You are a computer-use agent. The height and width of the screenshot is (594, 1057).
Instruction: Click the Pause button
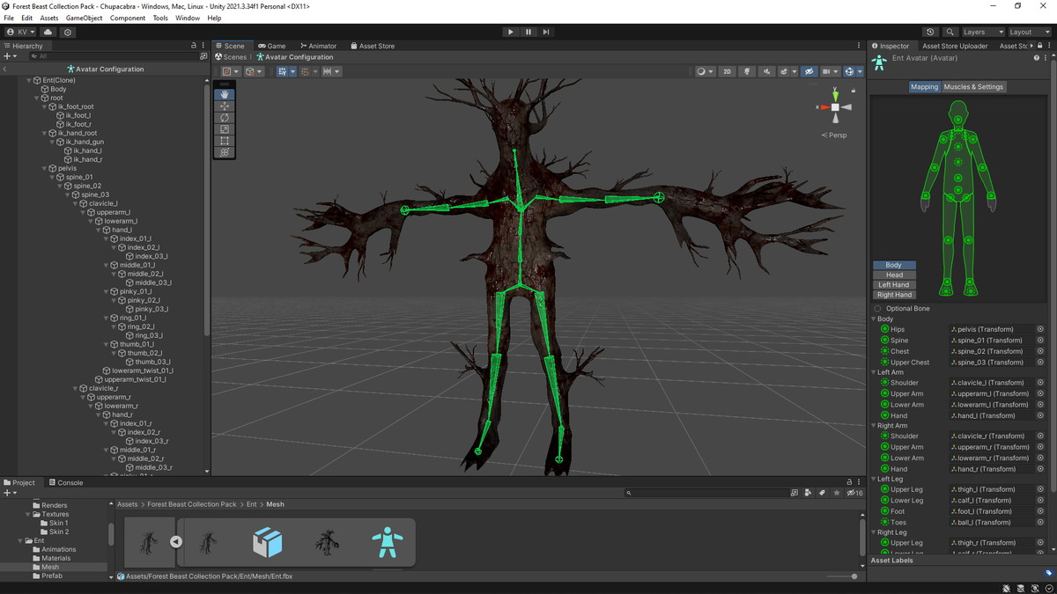click(528, 32)
